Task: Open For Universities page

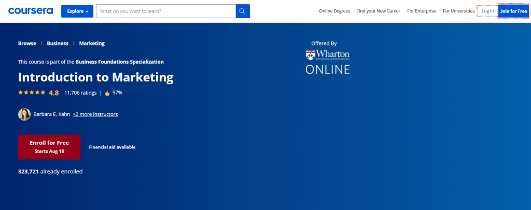Action: click(x=459, y=11)
